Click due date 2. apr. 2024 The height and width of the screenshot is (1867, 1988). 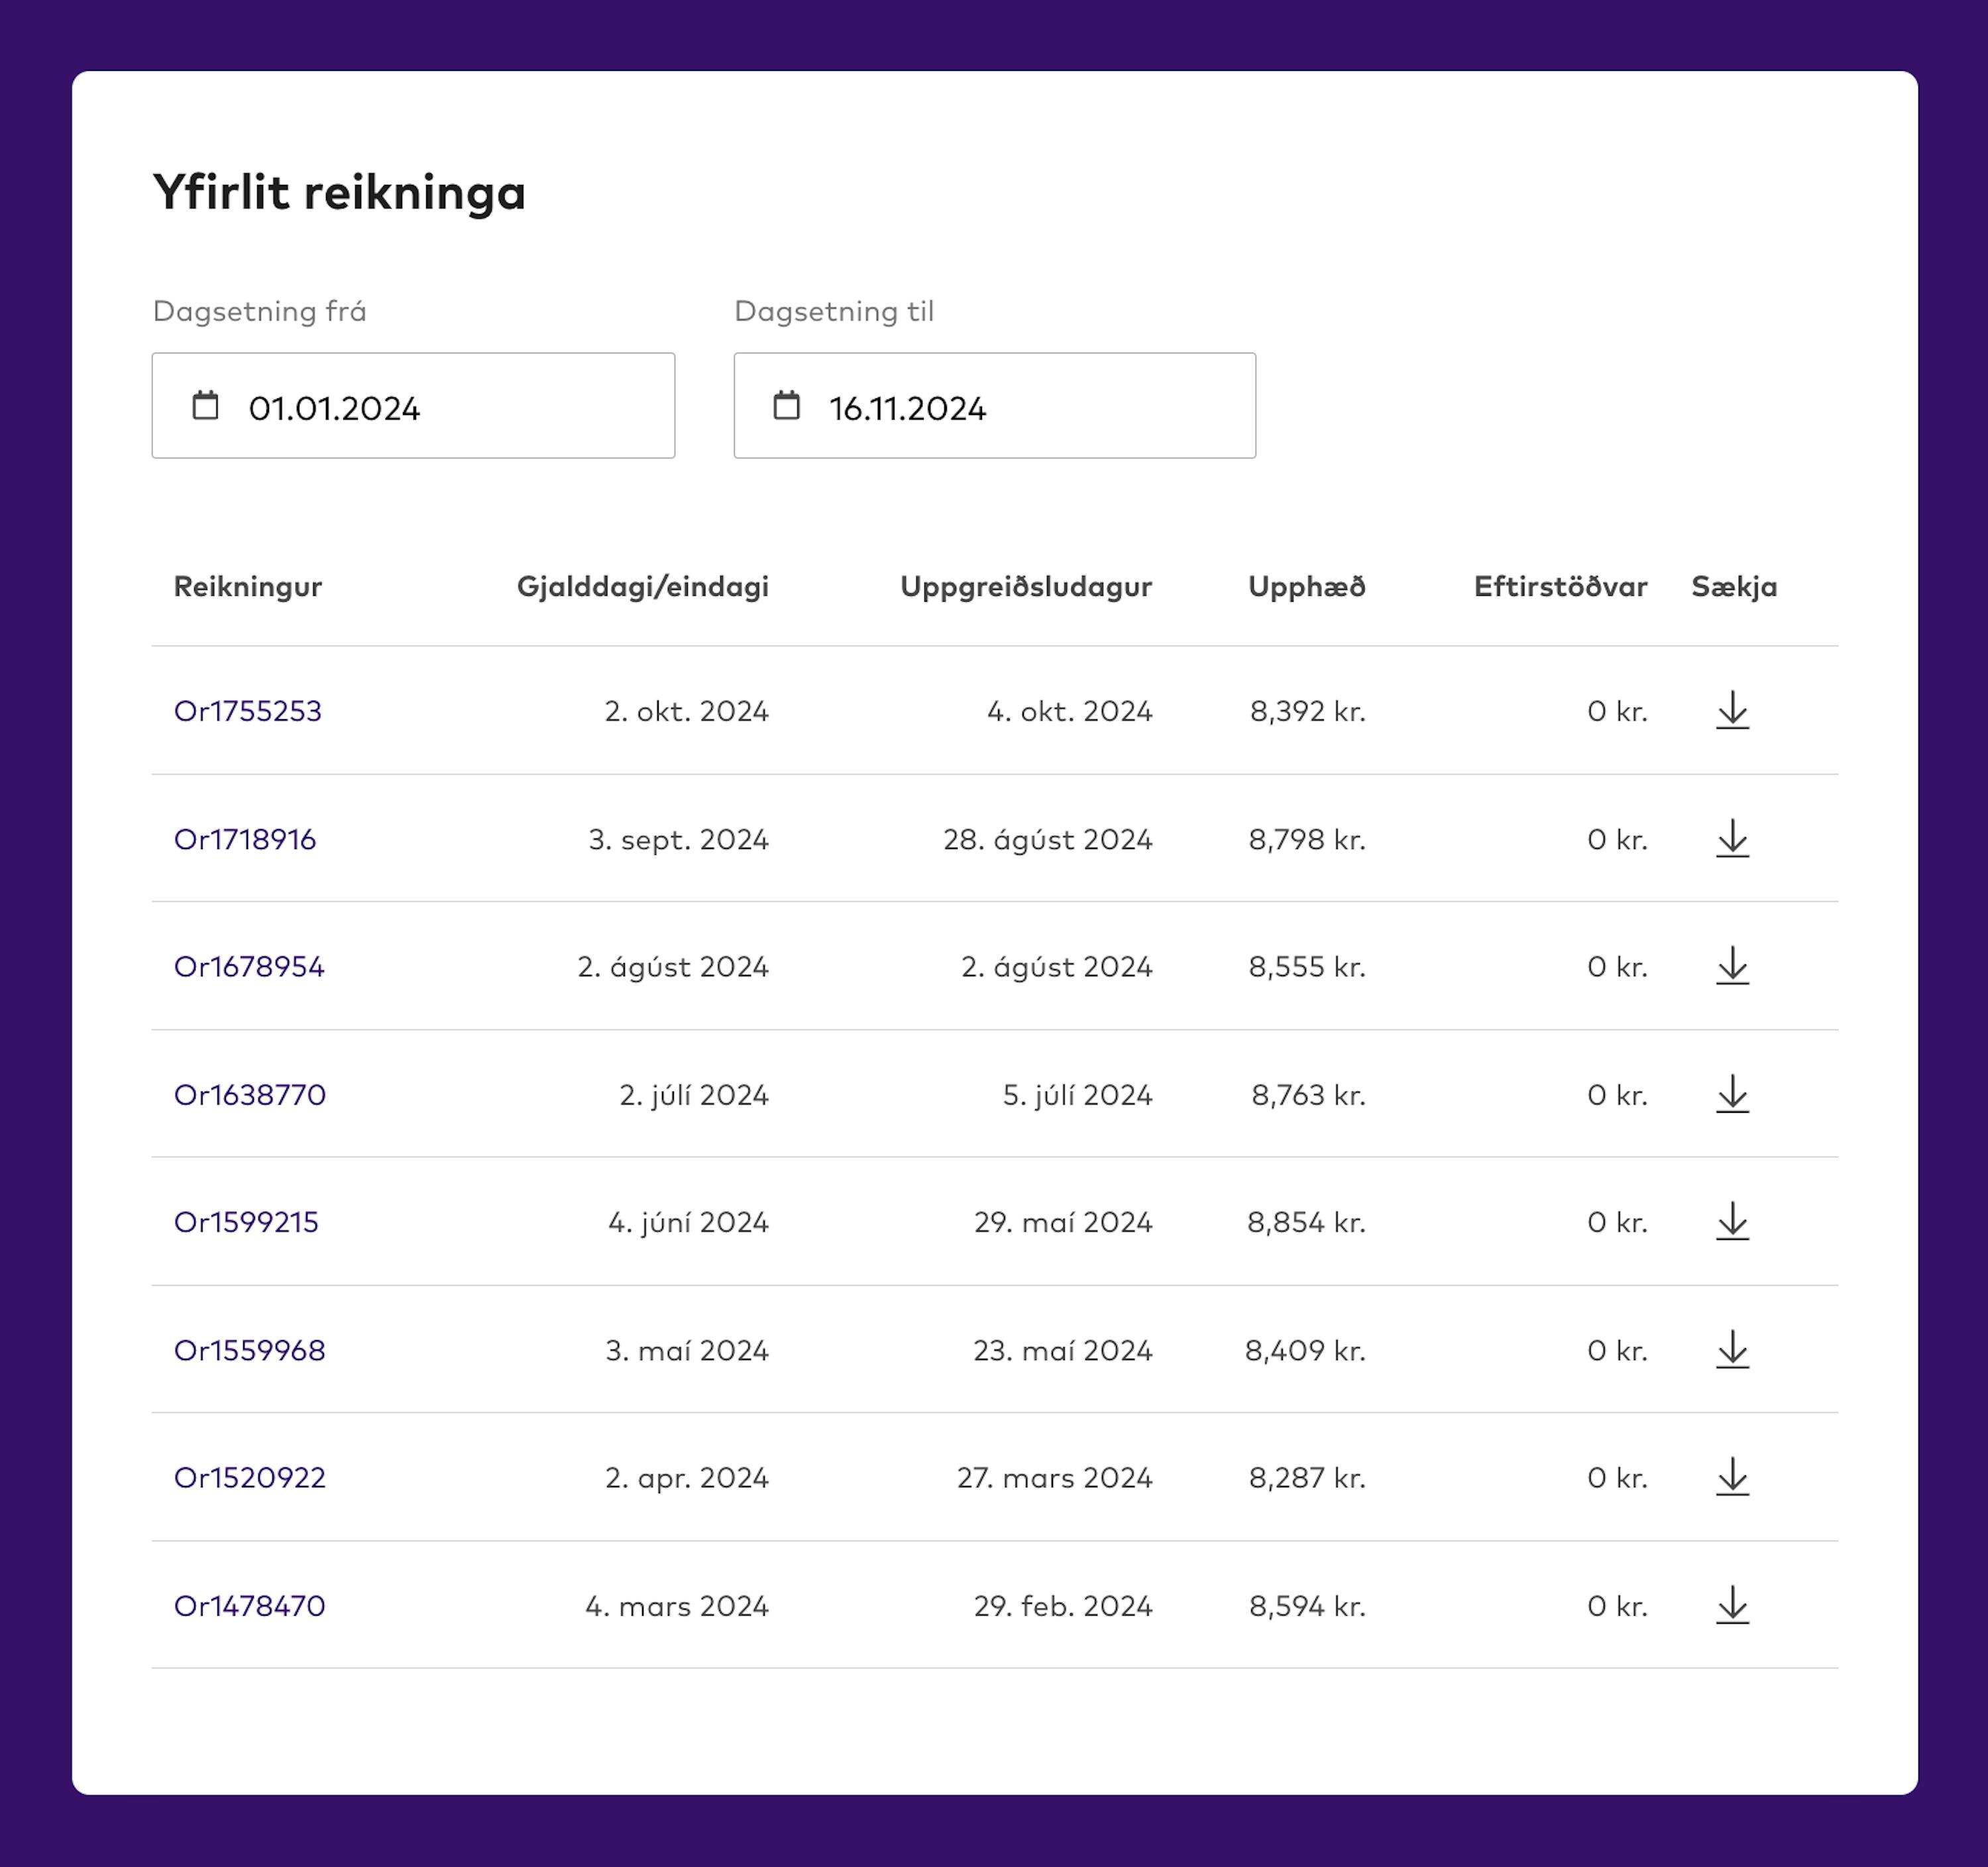tap(687, 1478)
